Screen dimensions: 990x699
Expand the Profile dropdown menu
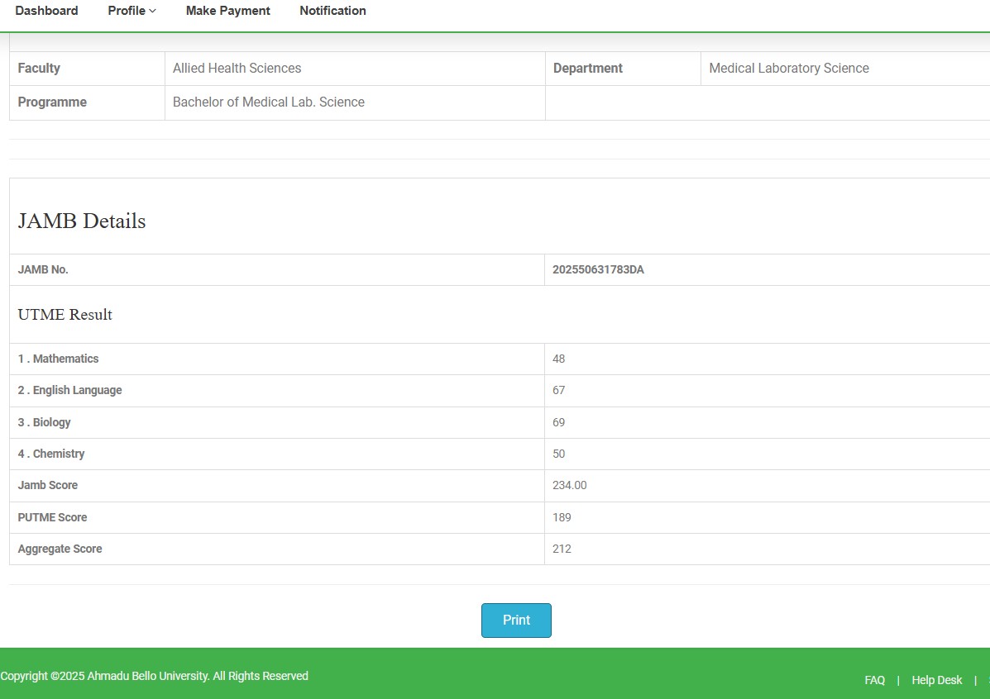click(x=132, y=11)
